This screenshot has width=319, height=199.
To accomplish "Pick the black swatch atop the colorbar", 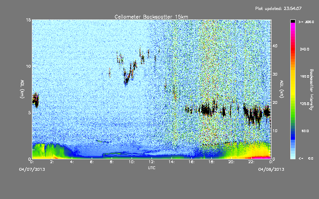I will (x=293, y=21).
